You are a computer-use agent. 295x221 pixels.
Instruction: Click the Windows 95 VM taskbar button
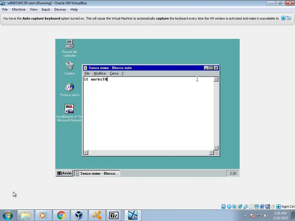(133, 215)
